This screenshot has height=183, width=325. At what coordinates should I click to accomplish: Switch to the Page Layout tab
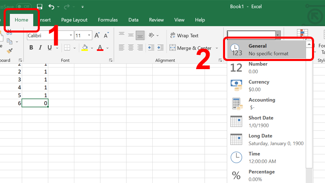74,20
